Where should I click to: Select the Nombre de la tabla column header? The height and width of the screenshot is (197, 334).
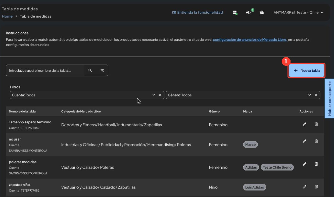coord(22,111)
